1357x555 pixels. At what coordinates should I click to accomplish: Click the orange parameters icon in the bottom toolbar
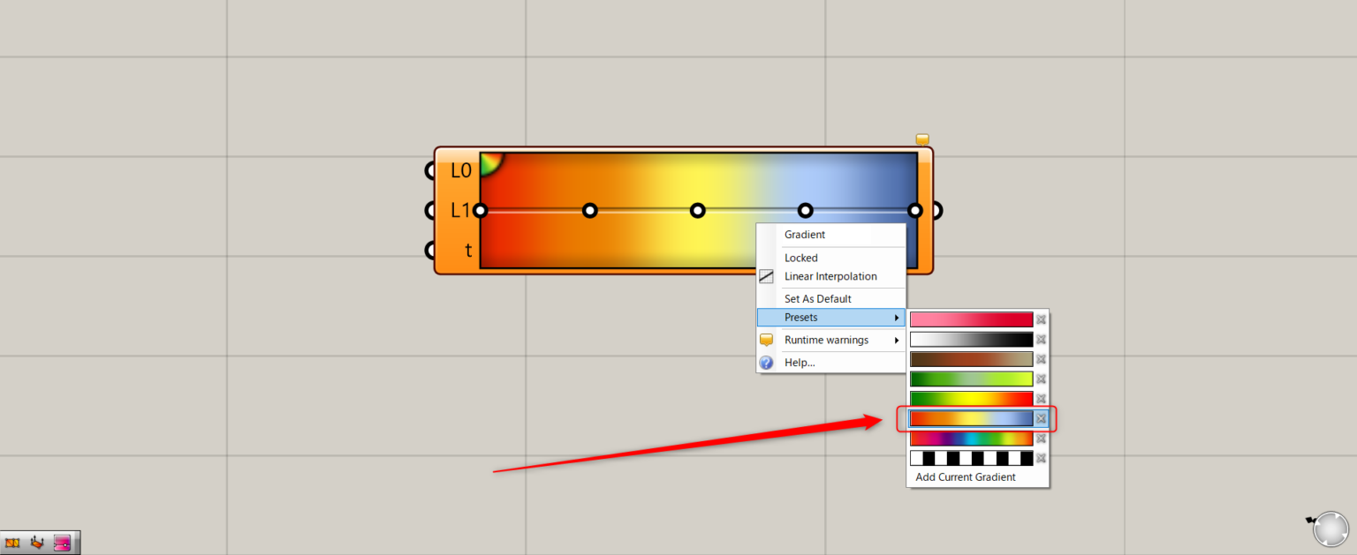[12, 543]
